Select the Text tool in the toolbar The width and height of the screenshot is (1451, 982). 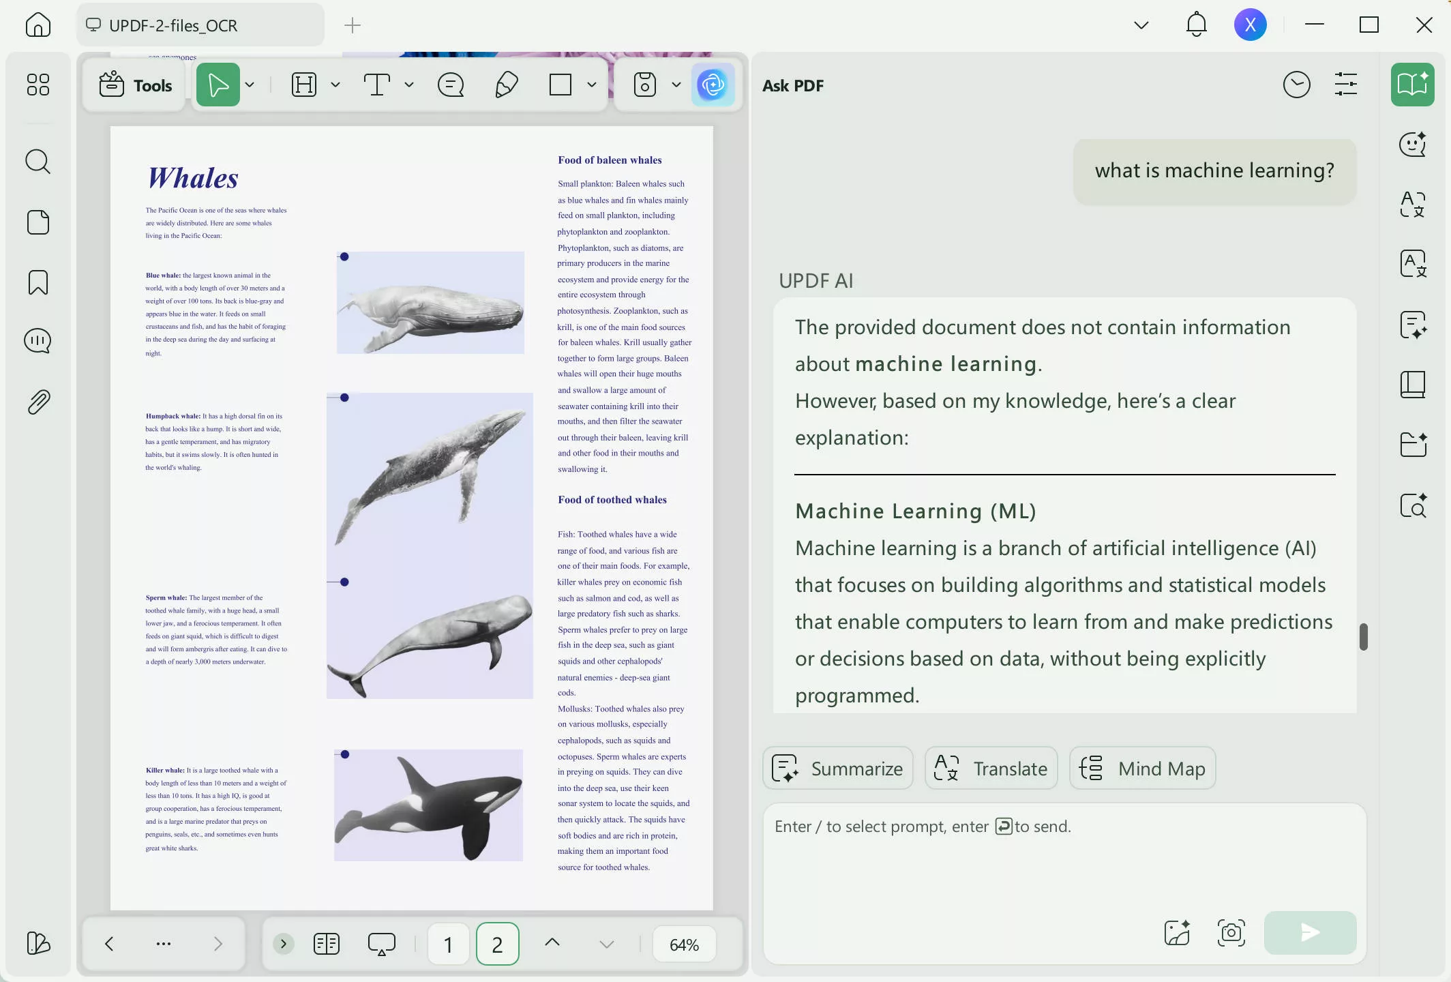pos(378,85)
